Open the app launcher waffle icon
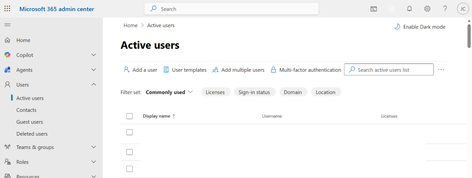The height and width of the screenshot is (178, 472). (x=7, y=9)
